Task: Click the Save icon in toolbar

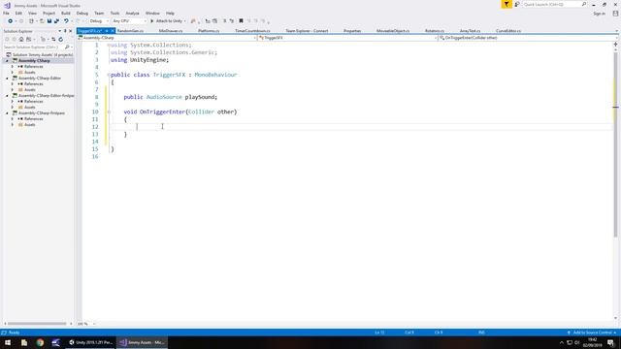Action: (49, 21)
